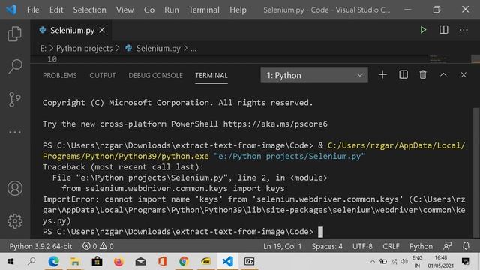480x270 pixels.
Task: Open Office from taskbar
Action: coord(162,261)
